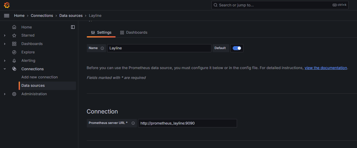Viewport: 357px width, 148px height.
Task: Click the Starred star icon
Action: point(14,35)
